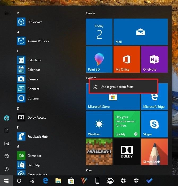
Task: Open Settings gear in Start sidebar
Action: point(7,156)
